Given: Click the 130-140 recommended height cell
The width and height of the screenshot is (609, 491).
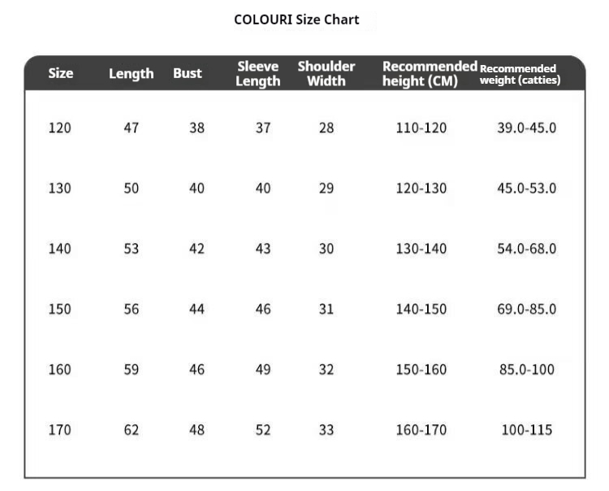Looking at the screenshot, I should (x=421, y=249).
